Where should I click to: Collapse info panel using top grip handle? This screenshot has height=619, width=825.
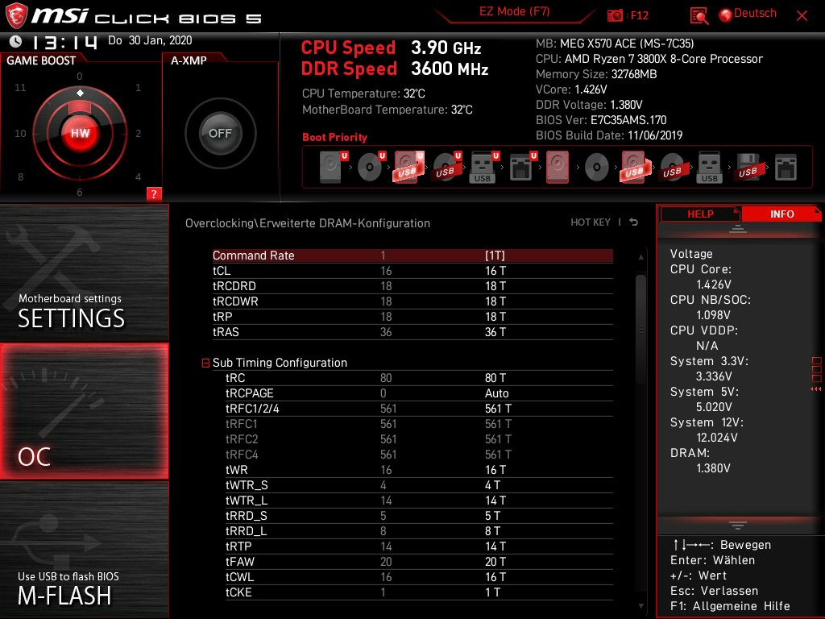click(x=738, y=228)
